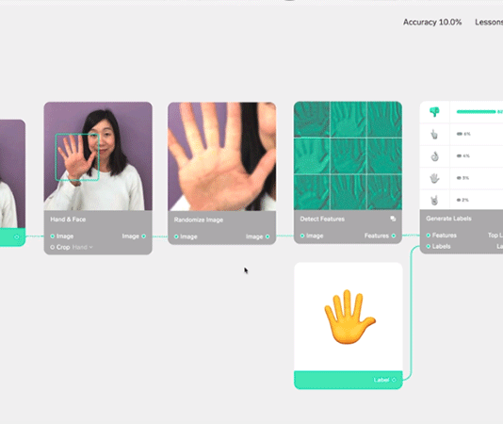This screenshot has height=424, width=503.
Task: Select the rock-on hand label icon
Action: [x=434, y=201]
